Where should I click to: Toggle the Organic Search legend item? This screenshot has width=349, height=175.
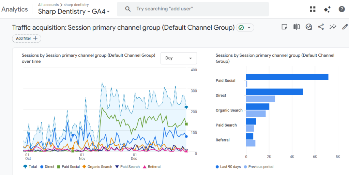(x=97, y=167)
